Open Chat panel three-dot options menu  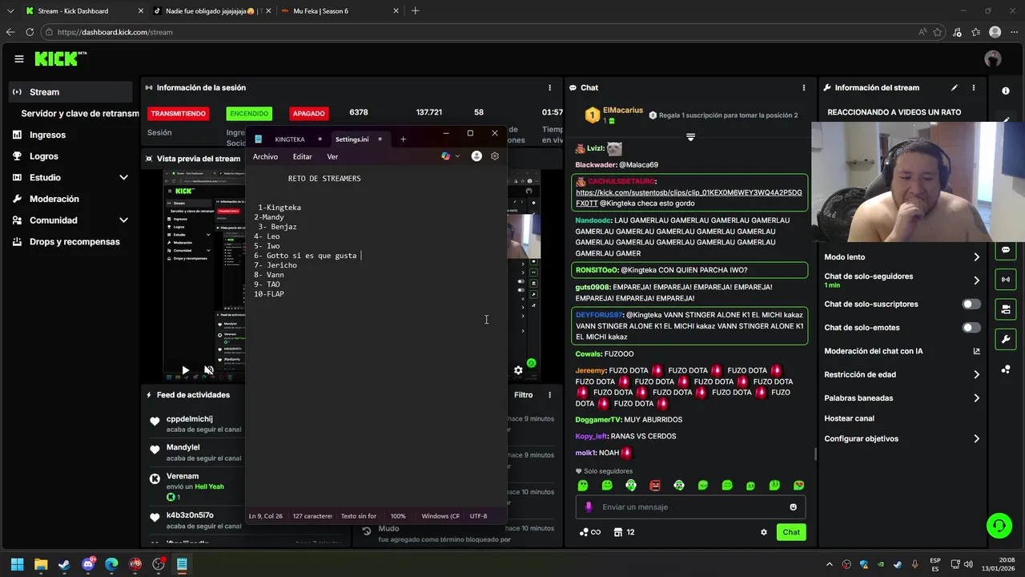click(804, 88)
